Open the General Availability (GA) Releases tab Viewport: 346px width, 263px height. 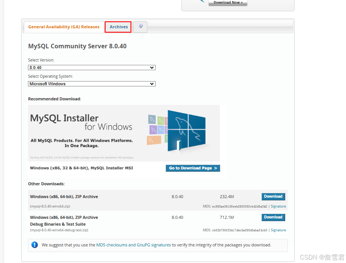pos(64,27)
